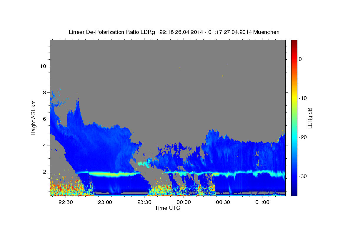Click the height tick label '6'
The height and width of the screenshot is (235, 353).
[x=45, y=119]
